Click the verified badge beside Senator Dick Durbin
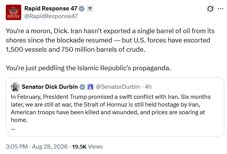This screenshot has height=154, width=227. coord(82,87)
